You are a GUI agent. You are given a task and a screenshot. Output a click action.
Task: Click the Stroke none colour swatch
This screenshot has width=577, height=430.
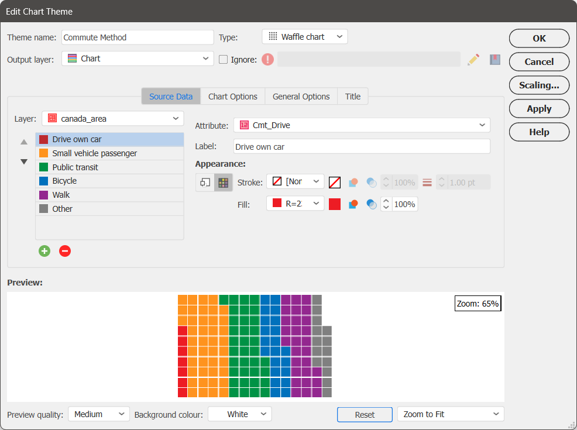[335, 183]
